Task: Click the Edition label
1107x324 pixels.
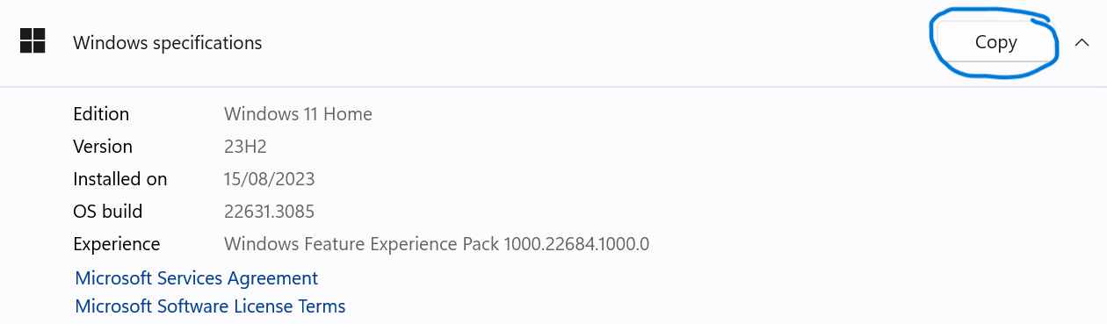Action: (101, 114)
